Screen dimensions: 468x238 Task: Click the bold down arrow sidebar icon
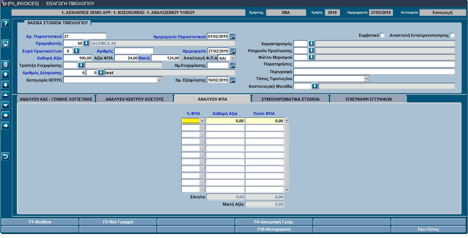(x=6, y=85)
